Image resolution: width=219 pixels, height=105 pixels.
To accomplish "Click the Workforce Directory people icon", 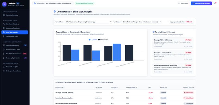I will (x=4, y=24).
